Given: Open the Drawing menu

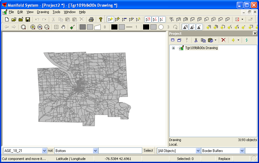Looking at the screenshot, I should (x=43, y=12).
